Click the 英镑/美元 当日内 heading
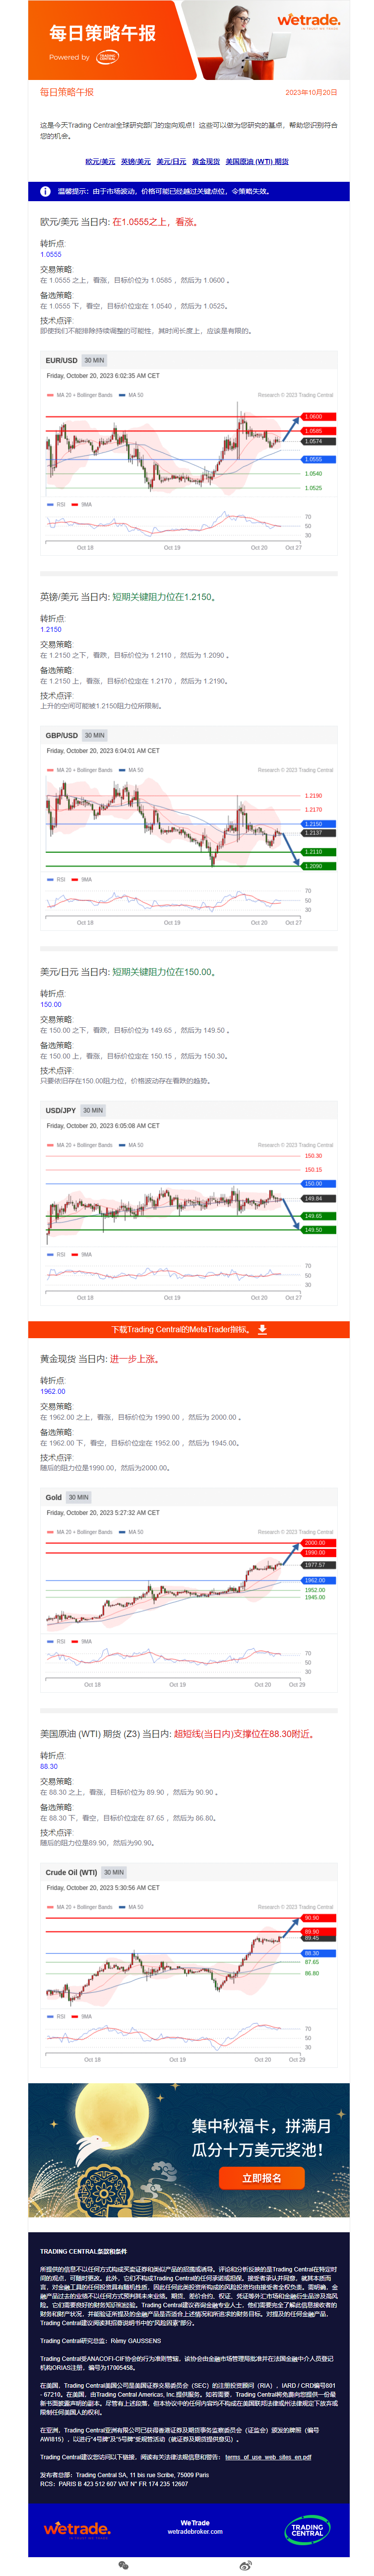 [x=127, y=597]
